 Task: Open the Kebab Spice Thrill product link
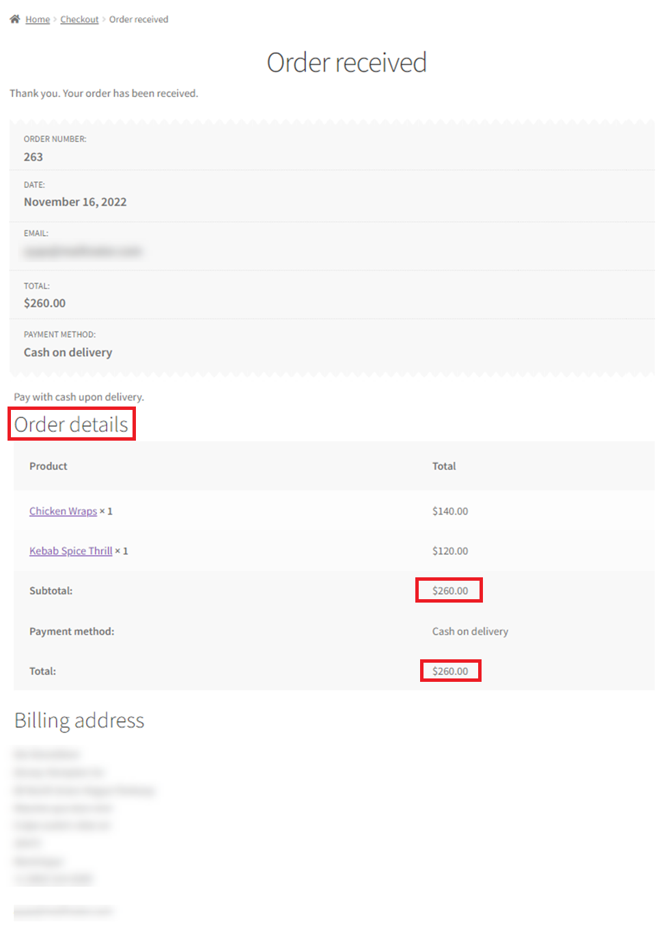(x=70, y=551)
